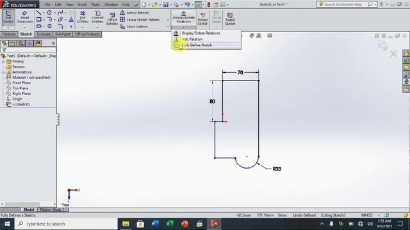
Task: Click the Undo icon
Action: (187, 4)
